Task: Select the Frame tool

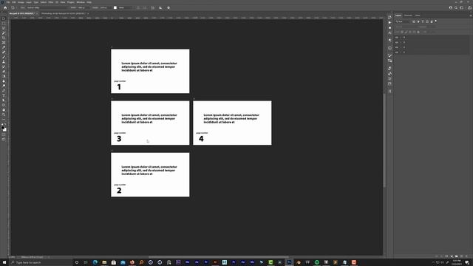Action: coord(4,43)
